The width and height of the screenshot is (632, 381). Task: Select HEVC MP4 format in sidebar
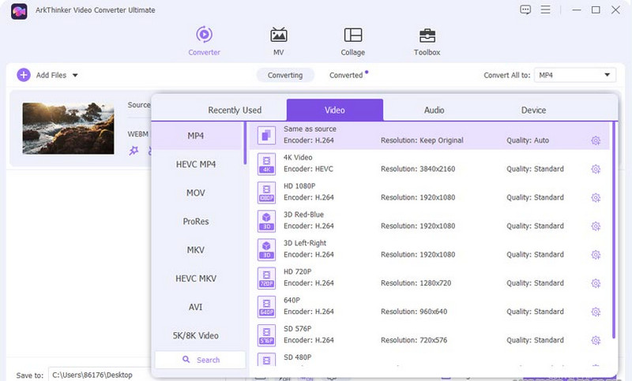(196, 164)
